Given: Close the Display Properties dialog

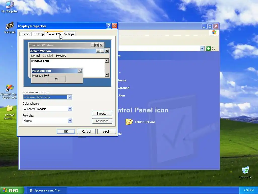Looking at the screenshot, I should tap(115, 26).
